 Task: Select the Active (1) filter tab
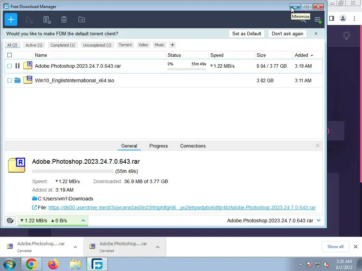point(34,45)
